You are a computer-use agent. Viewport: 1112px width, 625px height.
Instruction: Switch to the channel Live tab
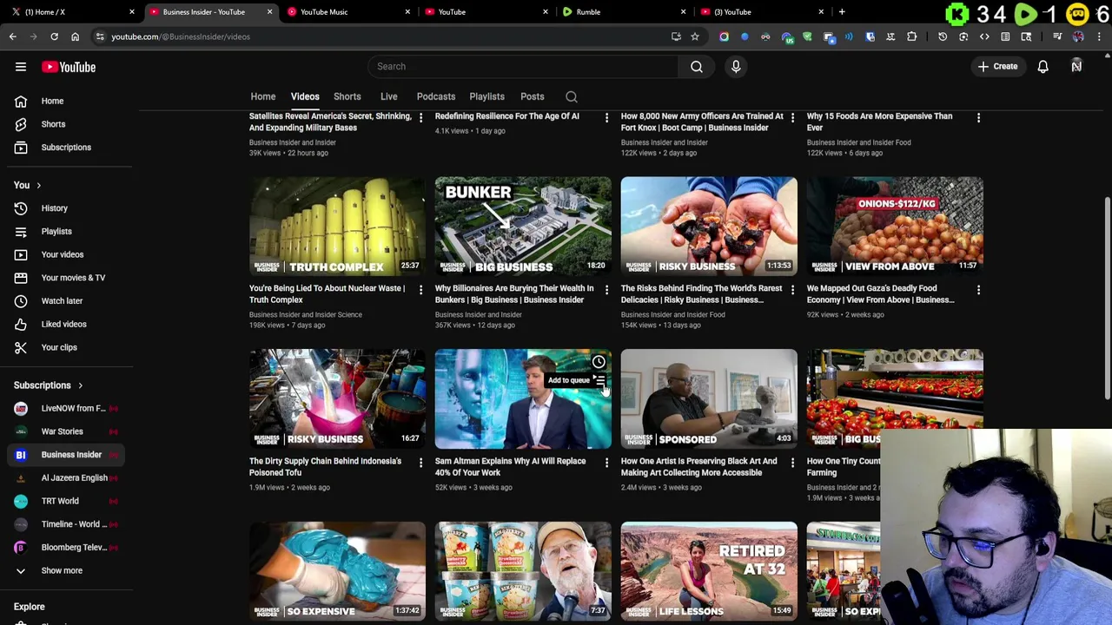click(388, 97)
